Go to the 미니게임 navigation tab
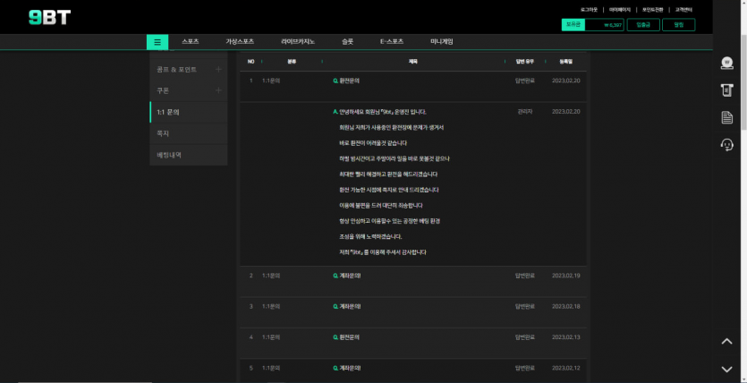 [441, 41]
